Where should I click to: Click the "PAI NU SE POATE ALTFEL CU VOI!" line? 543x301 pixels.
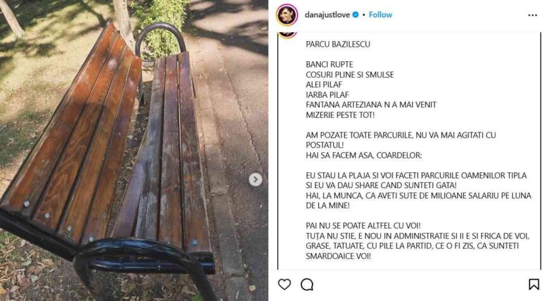[363, 226]
